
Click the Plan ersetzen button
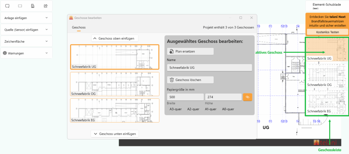point(190,51)
